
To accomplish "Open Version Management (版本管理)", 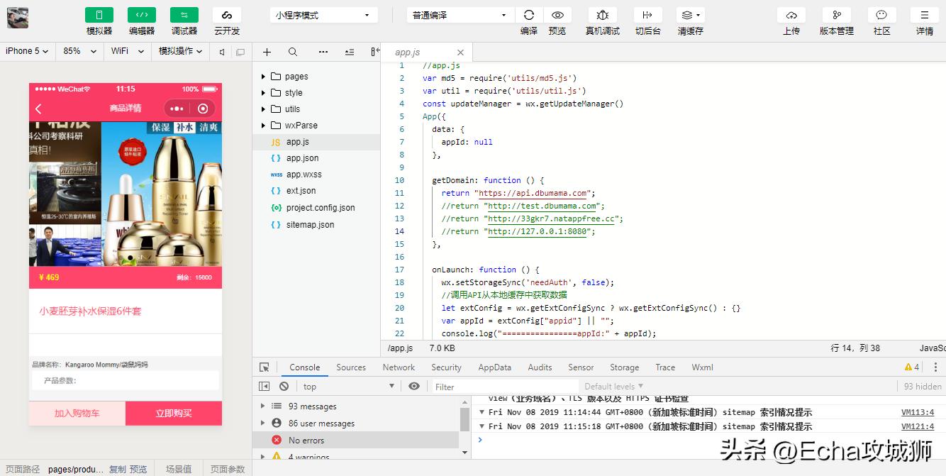I will click(836, 15).
